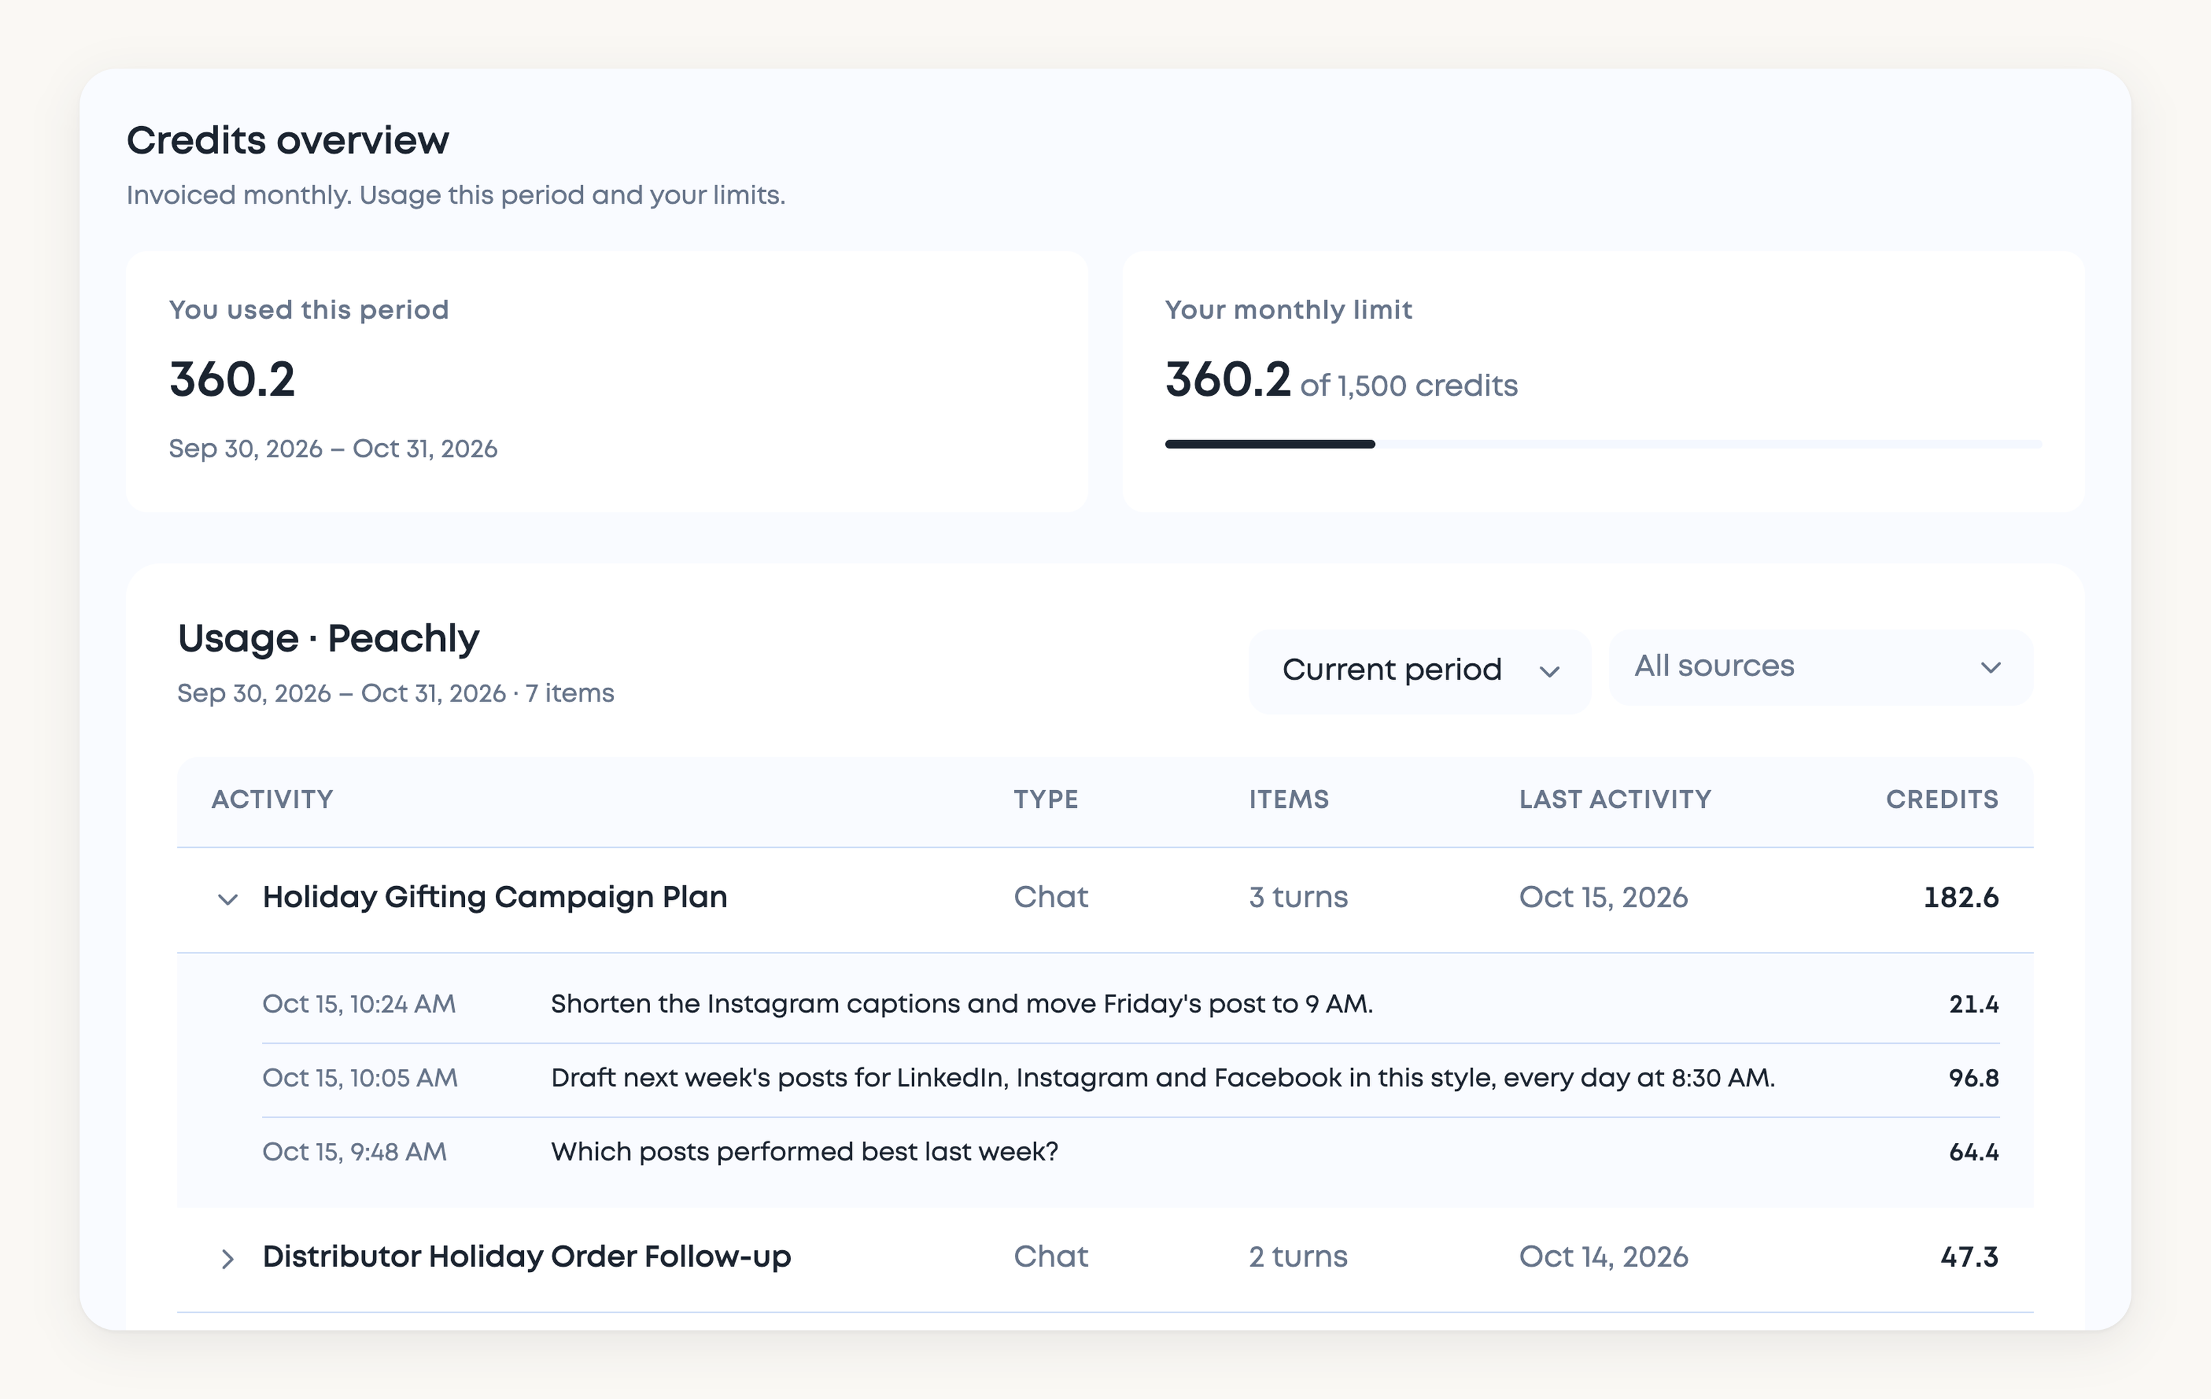
Task: Open the All sources dropdown
Action: pos(1820,667)
